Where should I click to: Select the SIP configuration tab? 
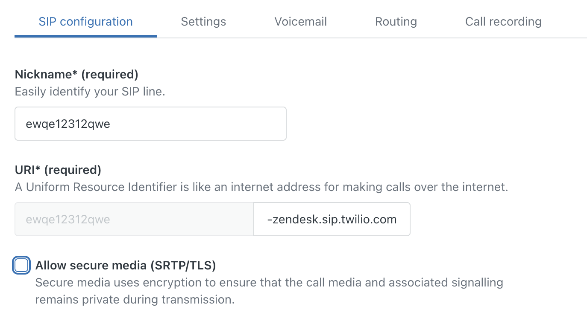coord(85,22)
